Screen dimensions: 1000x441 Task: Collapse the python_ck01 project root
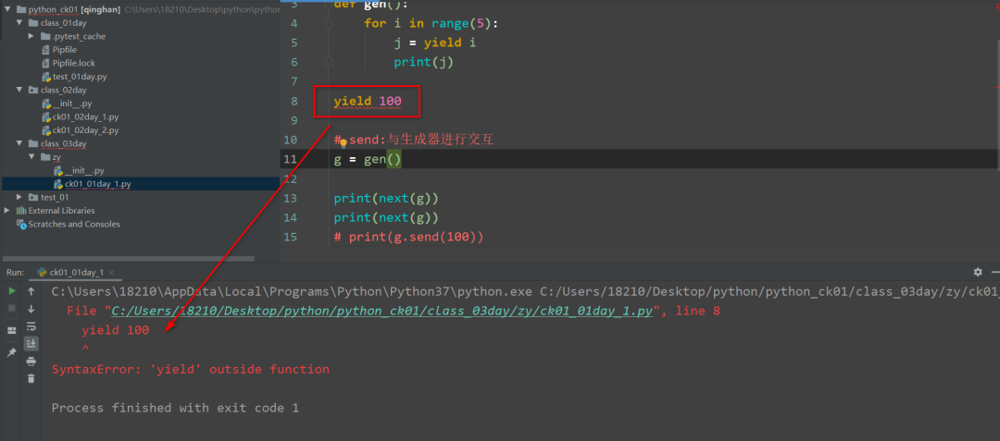pos(7,9)
